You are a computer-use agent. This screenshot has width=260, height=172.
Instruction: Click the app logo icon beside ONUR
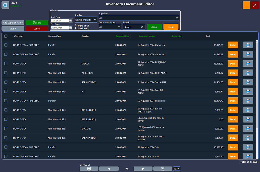point(5,5)
